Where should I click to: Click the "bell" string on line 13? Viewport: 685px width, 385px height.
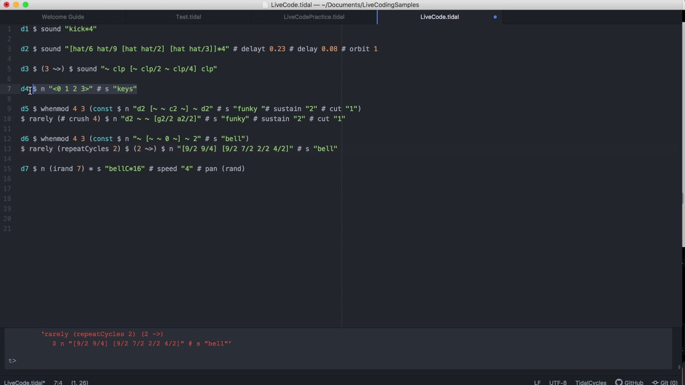pos(325,149)
